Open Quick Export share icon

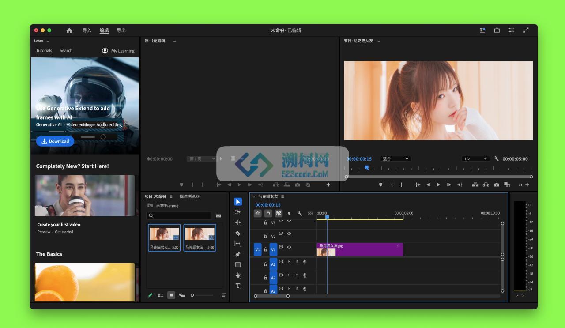[497, 30]
